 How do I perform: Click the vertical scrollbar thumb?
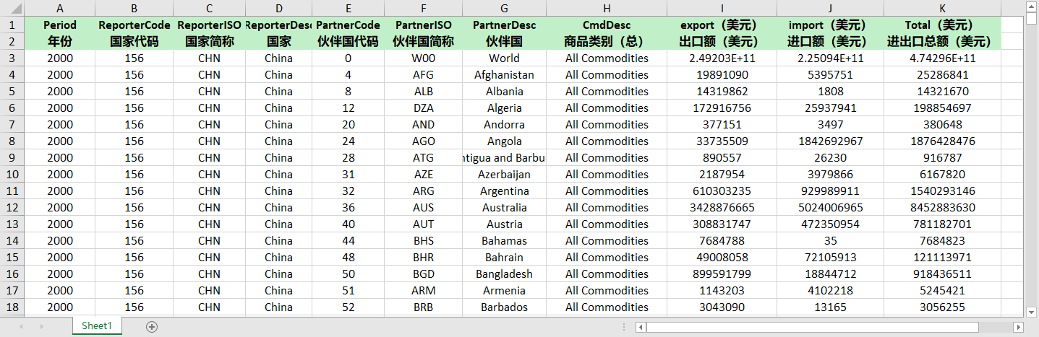(x=1031, y=18)
